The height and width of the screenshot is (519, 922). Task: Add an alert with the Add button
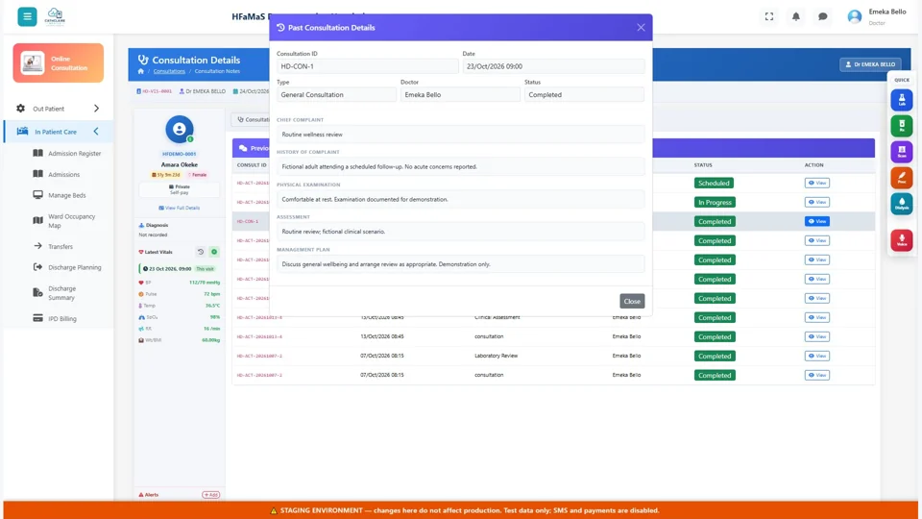(x=211, y=495)
